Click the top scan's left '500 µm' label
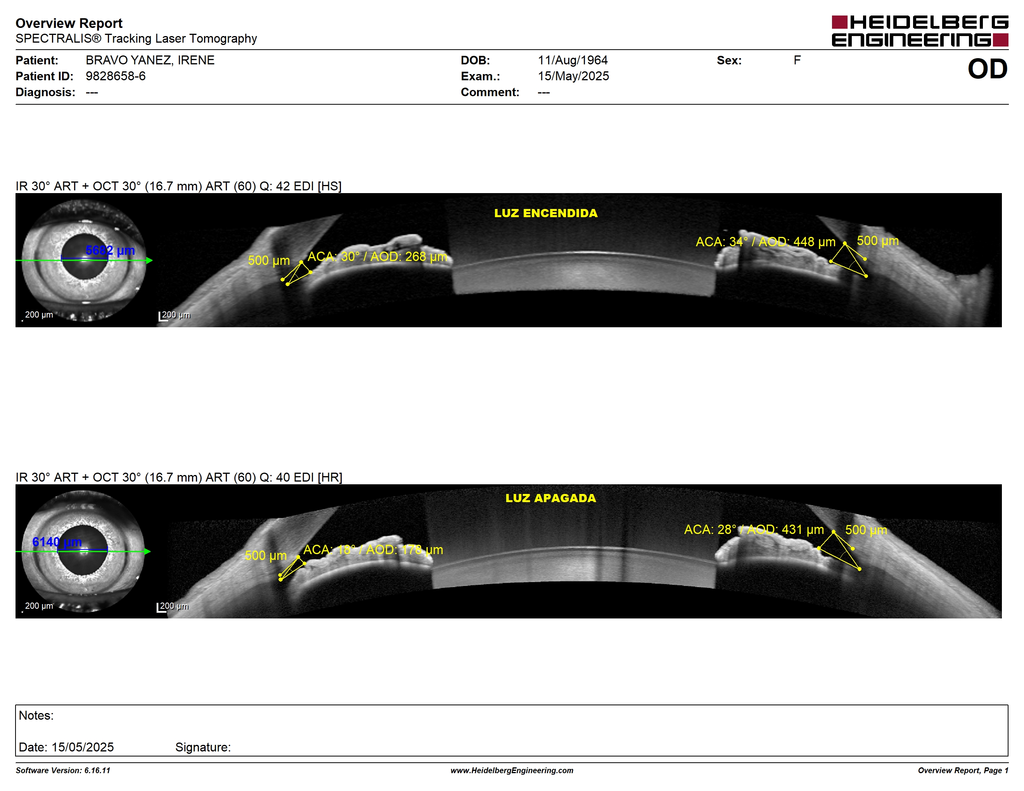 tap(269, 261)
